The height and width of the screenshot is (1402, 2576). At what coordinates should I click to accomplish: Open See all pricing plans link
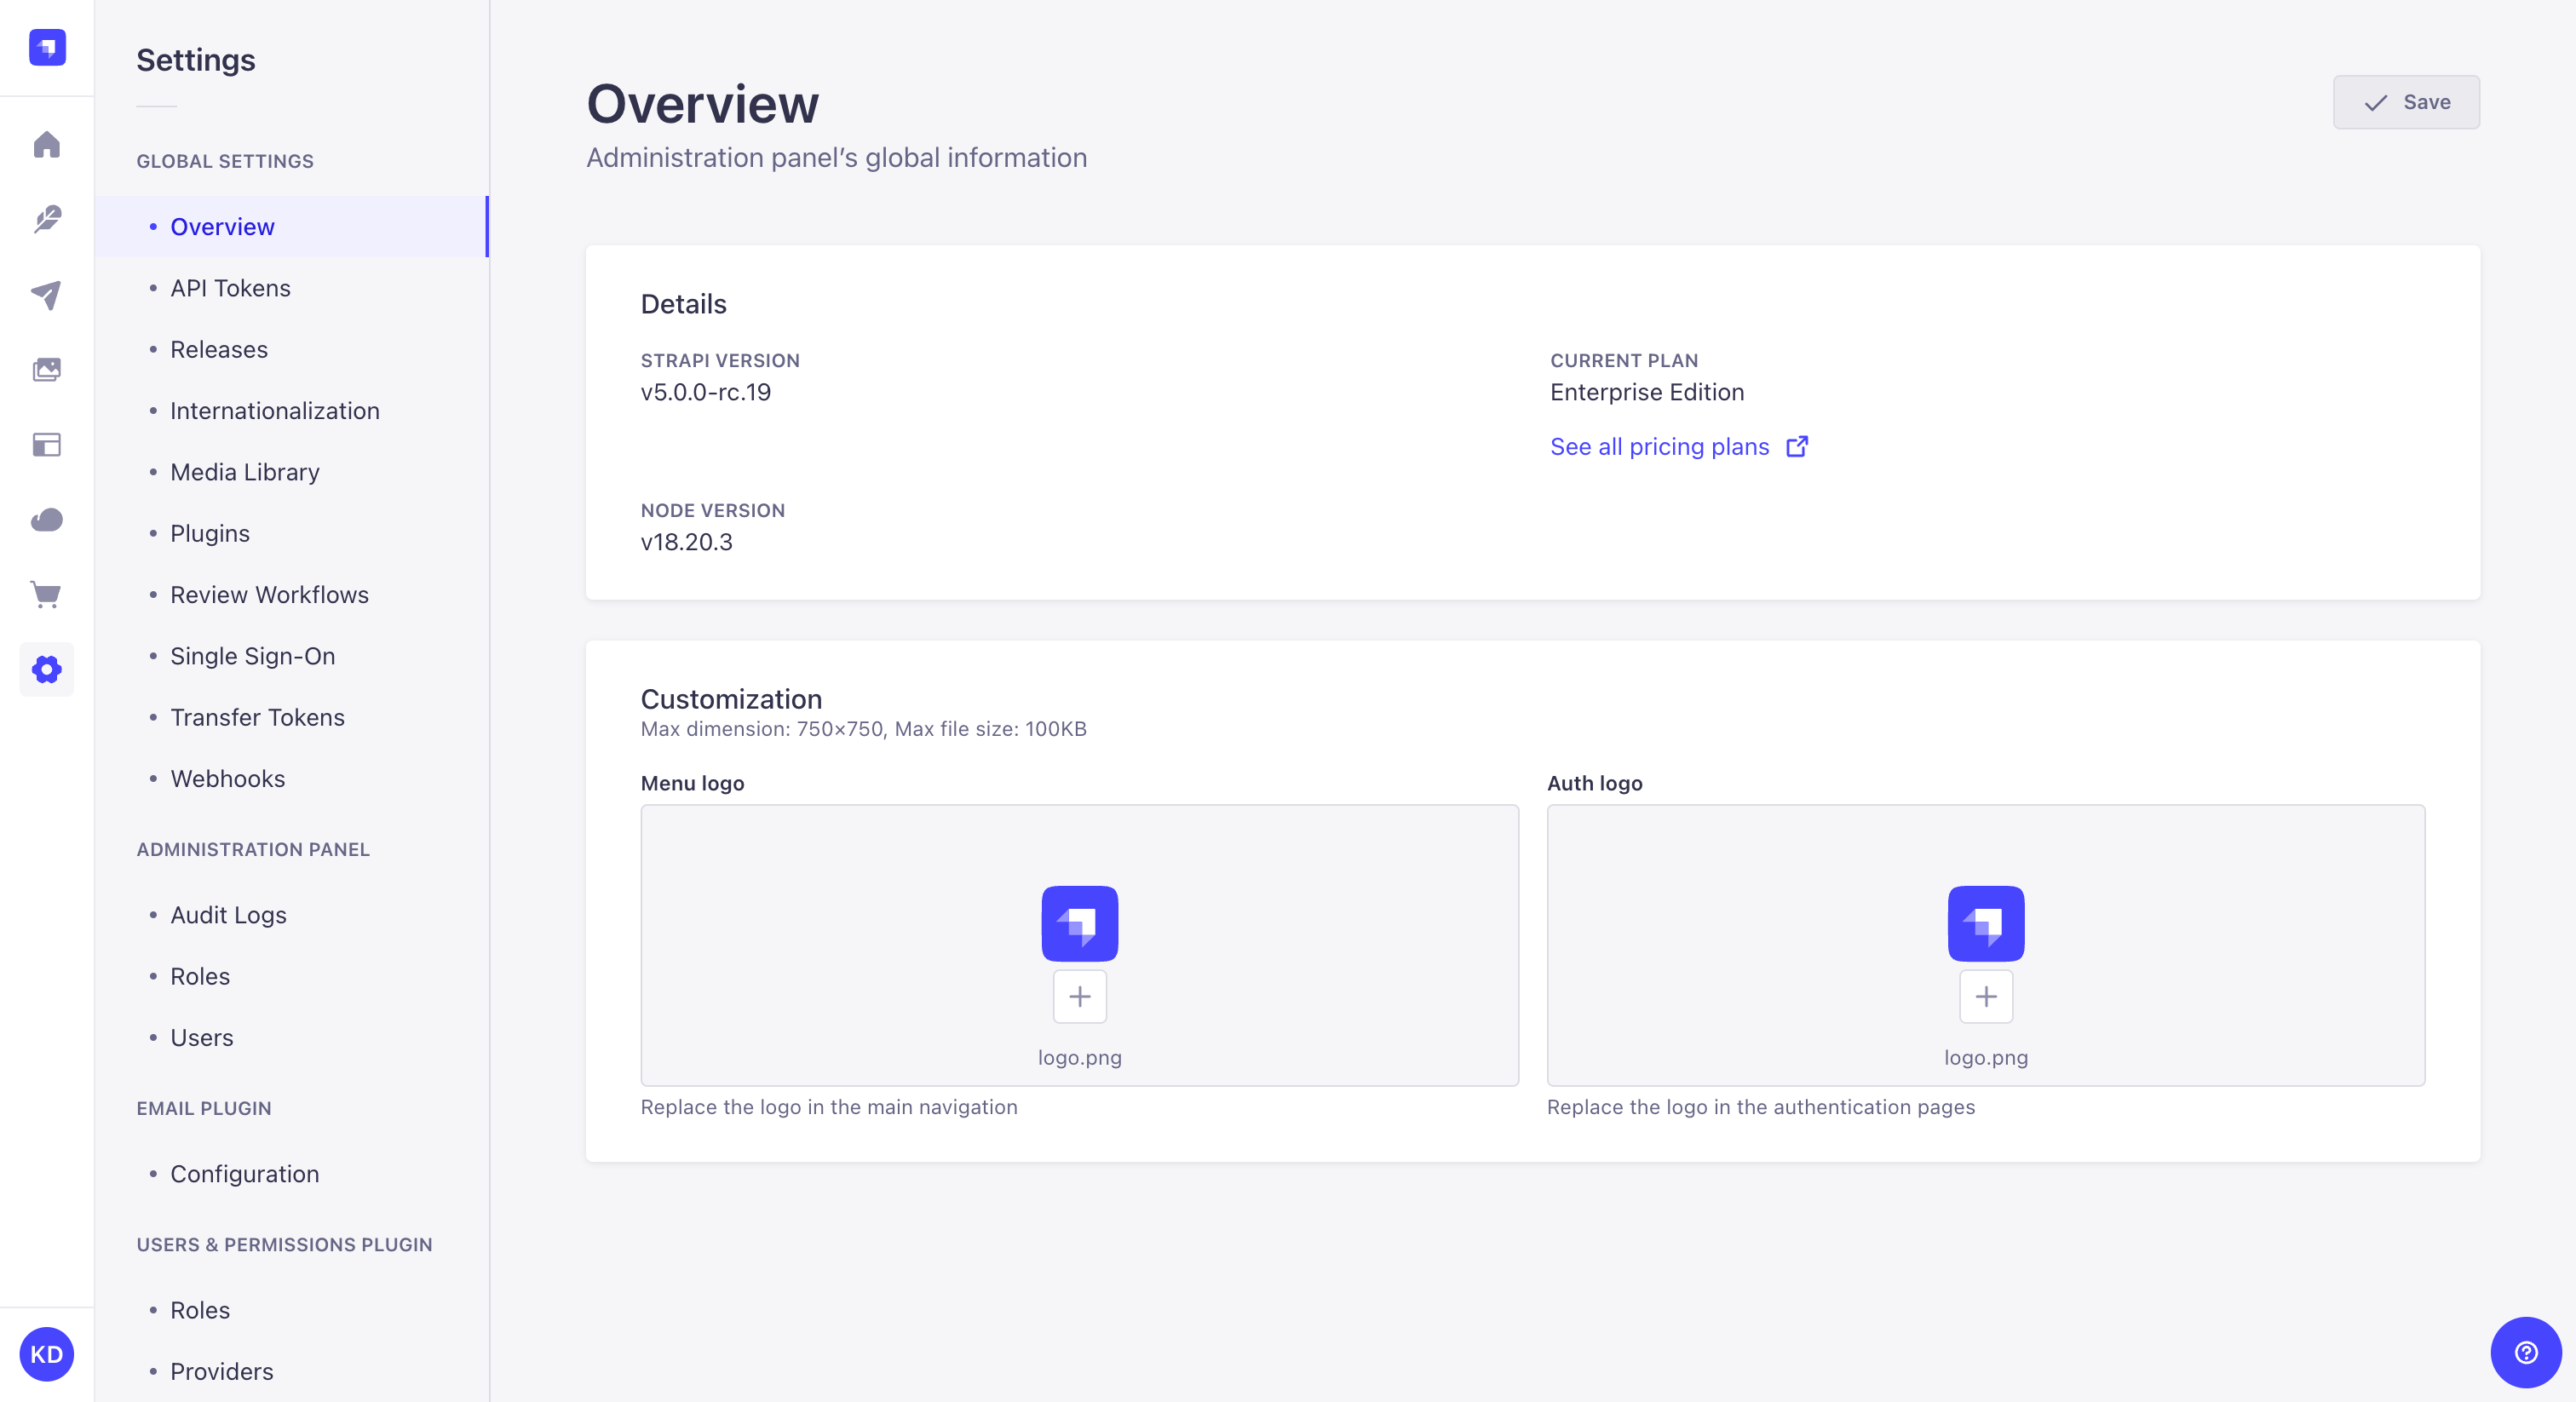click(1678, 445)
